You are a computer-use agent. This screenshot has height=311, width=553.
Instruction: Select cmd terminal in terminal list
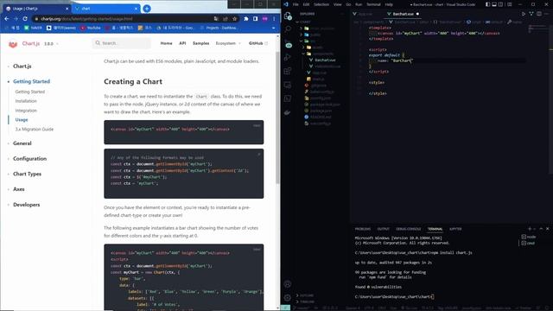pyautogui.click(x=528, y=243)
